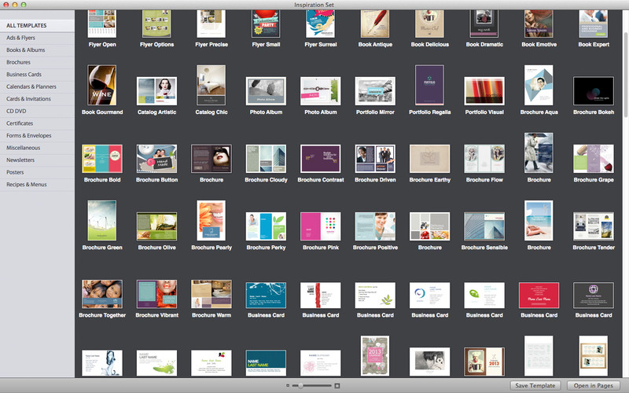The height and width of the screenshot is (393, 629).
Task: Choose the Catalog Artistic template thumbnail
Action: coord(156,91)
